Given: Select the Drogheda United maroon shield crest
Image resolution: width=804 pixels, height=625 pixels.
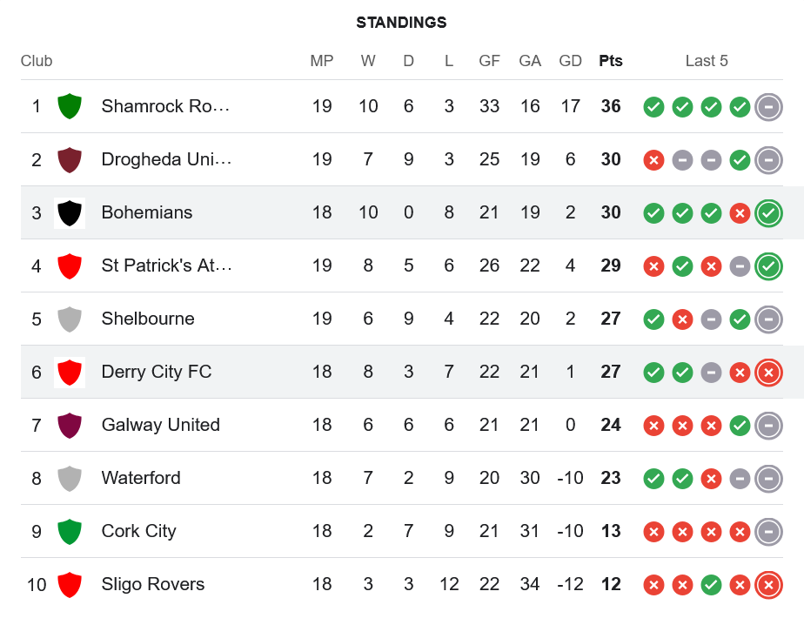Looking at the screenshot, I should (x=70, y=159).
